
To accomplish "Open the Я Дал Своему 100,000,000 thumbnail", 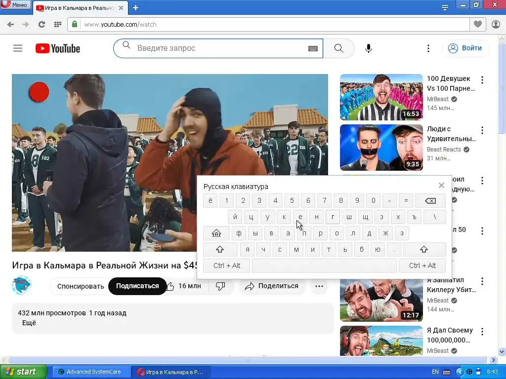I will point(381,341).
